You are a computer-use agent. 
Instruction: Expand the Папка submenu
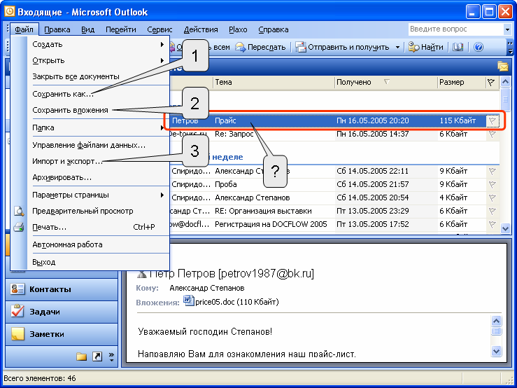click(98, 127)
